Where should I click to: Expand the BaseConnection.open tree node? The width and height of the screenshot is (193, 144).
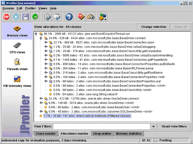coord(46,42)
